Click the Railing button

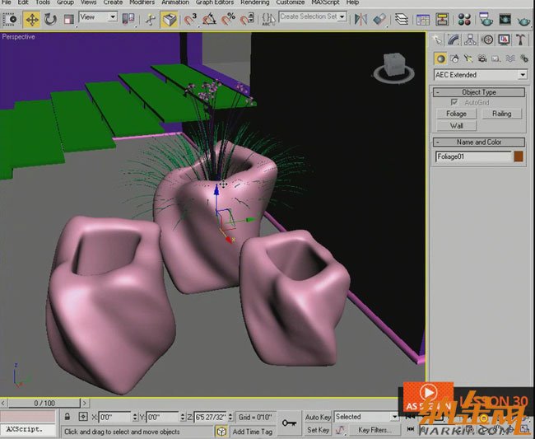point(501,114)
